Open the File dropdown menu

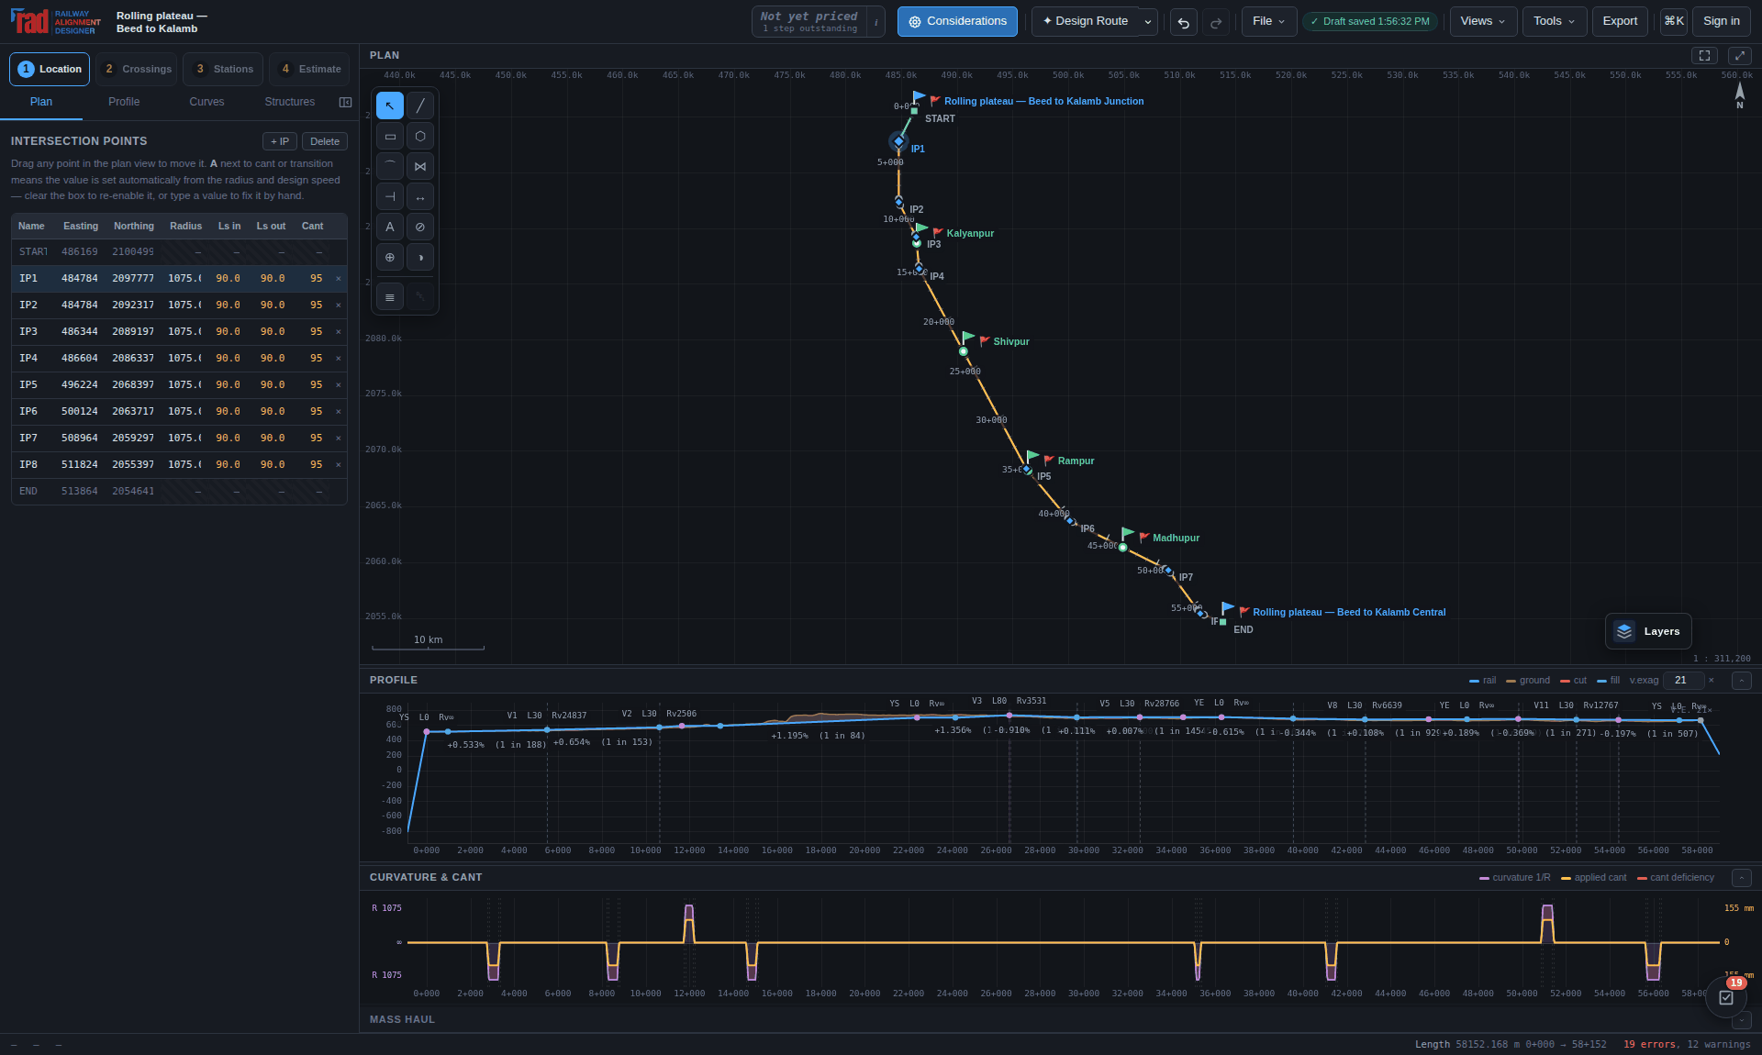pos(1268,21)
